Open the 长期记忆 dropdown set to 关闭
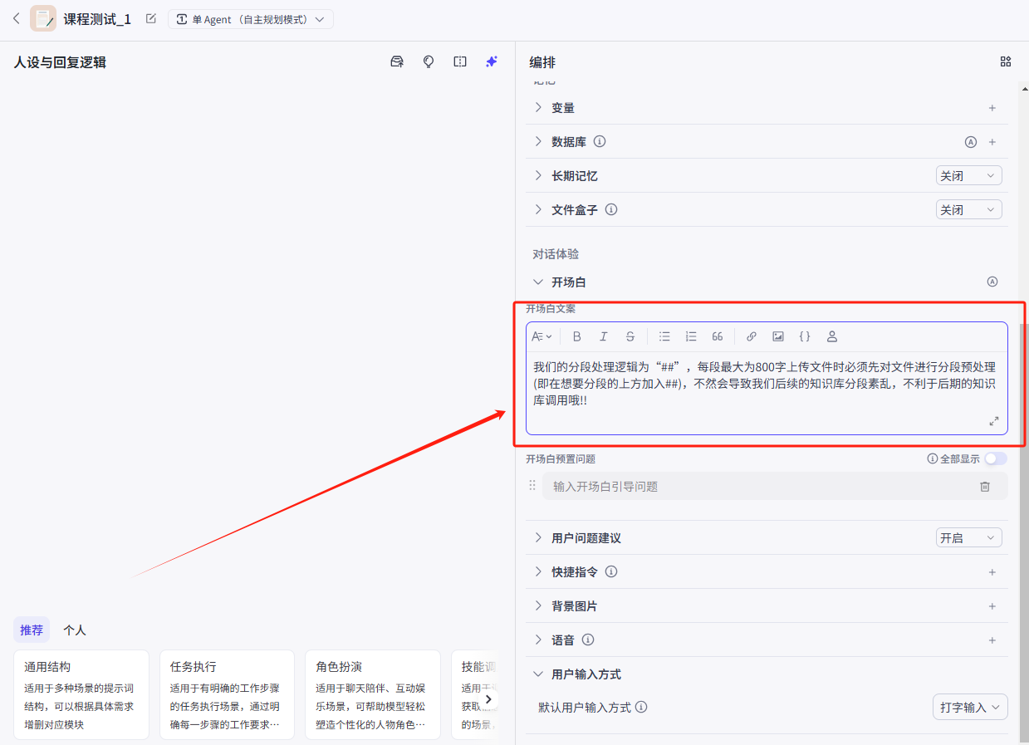The height and width of the screenshot is (745, 1029). click(968, 176)
